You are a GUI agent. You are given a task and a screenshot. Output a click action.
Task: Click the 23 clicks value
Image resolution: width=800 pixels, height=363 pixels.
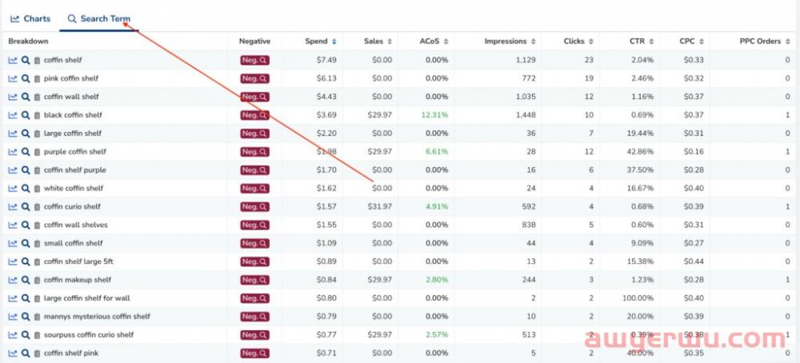590,60
